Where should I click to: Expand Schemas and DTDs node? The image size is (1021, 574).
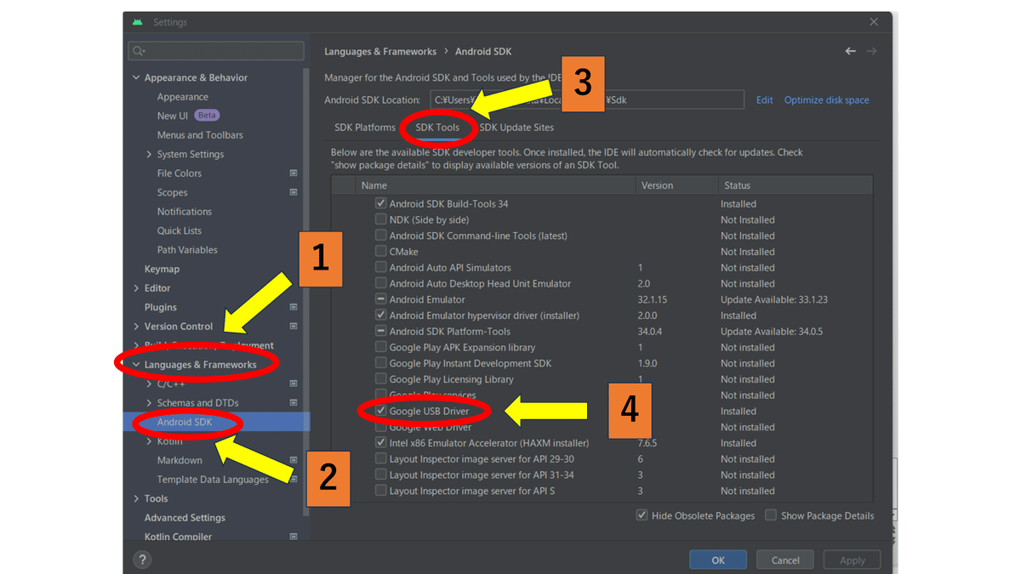click(149, 403)
